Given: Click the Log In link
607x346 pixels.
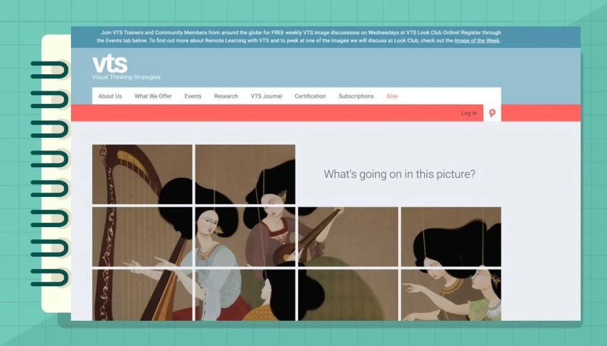Looking at the screenshot, I should (469, 113).
